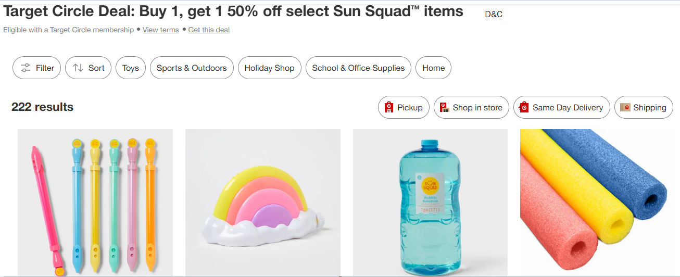This screenshot has width=680, height=277.
Task: Select the Toys category chip
Action: (131, 68)
